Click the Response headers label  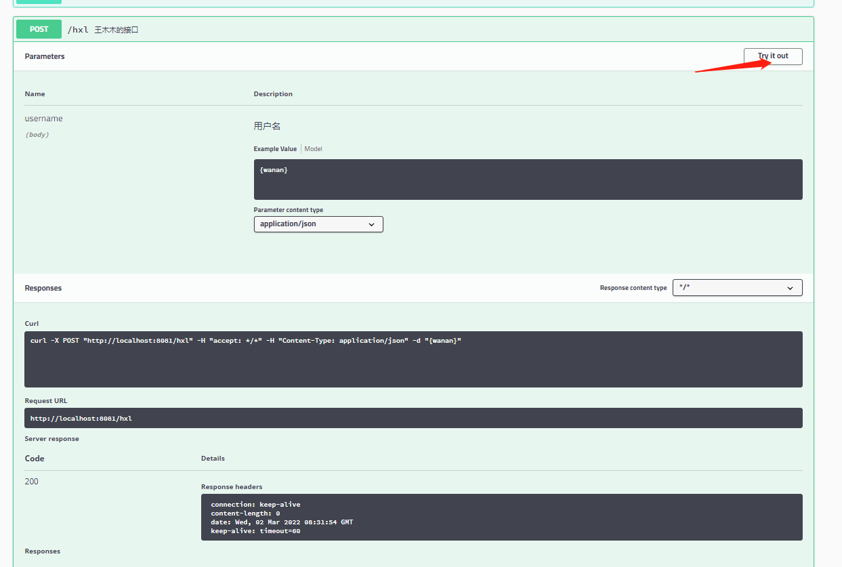click(232, 487)
